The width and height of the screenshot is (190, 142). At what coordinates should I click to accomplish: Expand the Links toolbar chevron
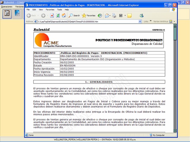(x=151, y=21)
